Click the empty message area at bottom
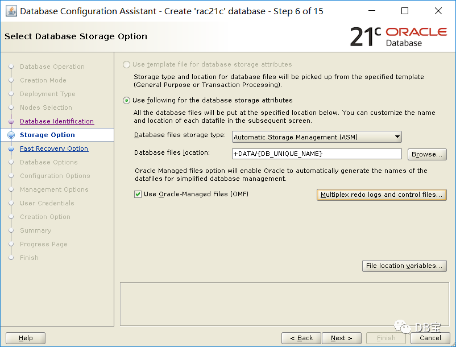Image resolution: width=456 pixels, height=347 pixels. point(284,304)
